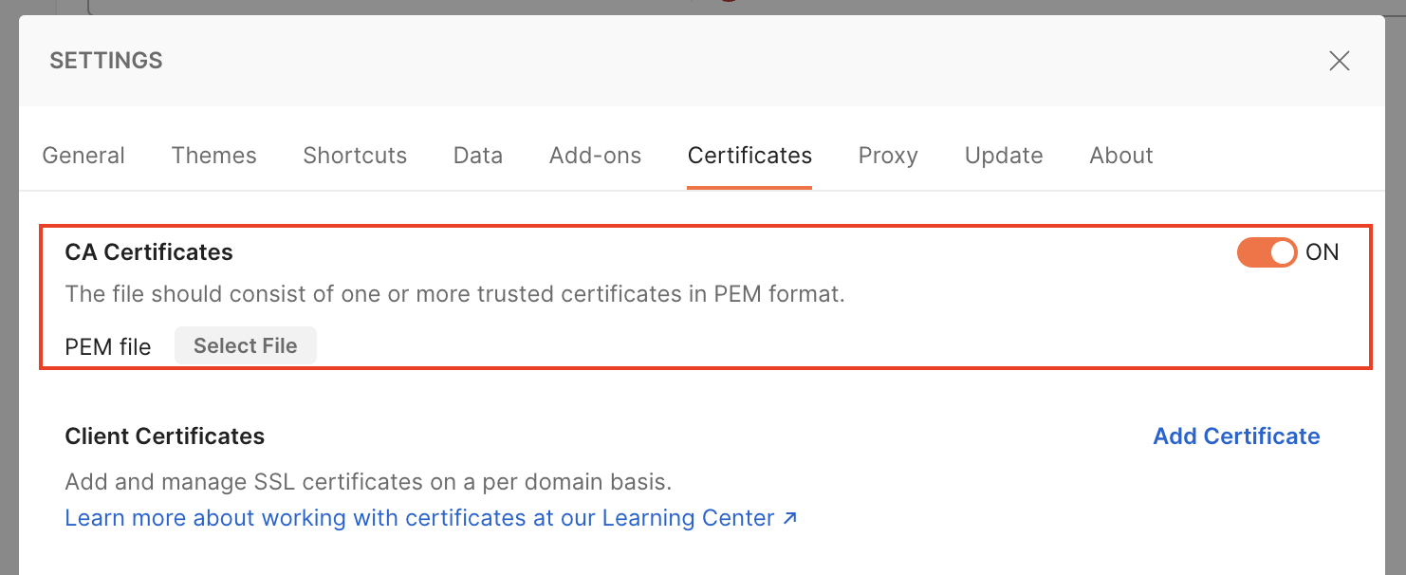The height and width of the screenshot is (575, 1406).
Task: Open the About tab
Action: (1120, 155)
